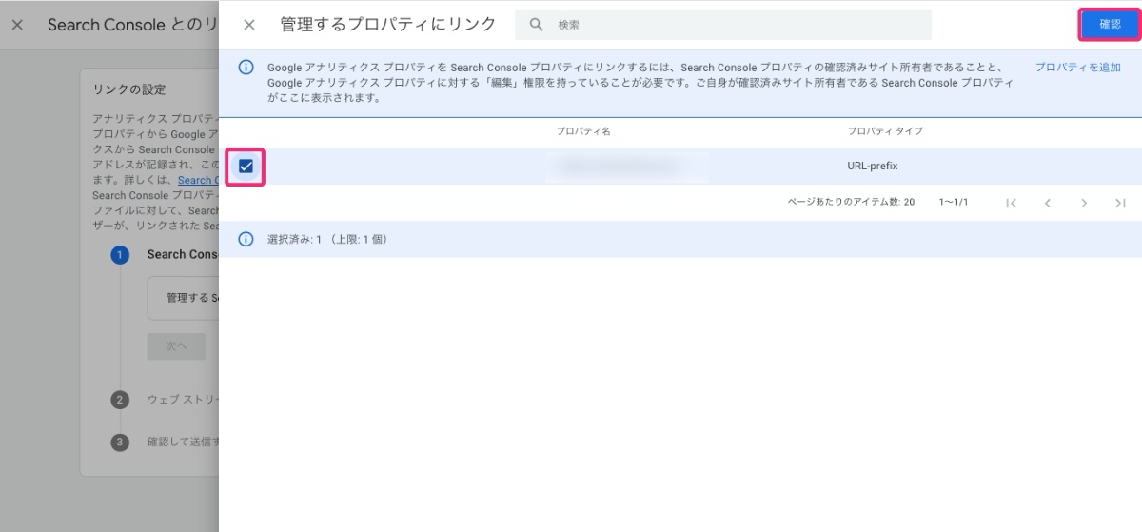The image size is (1142, 532).
Task: Click the search magnifier icon
Action: (537, 25)
